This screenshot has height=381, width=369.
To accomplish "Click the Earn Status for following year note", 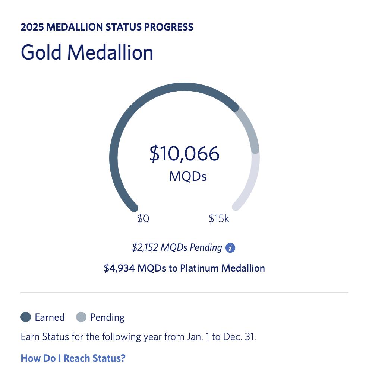I will click(138, 337).
